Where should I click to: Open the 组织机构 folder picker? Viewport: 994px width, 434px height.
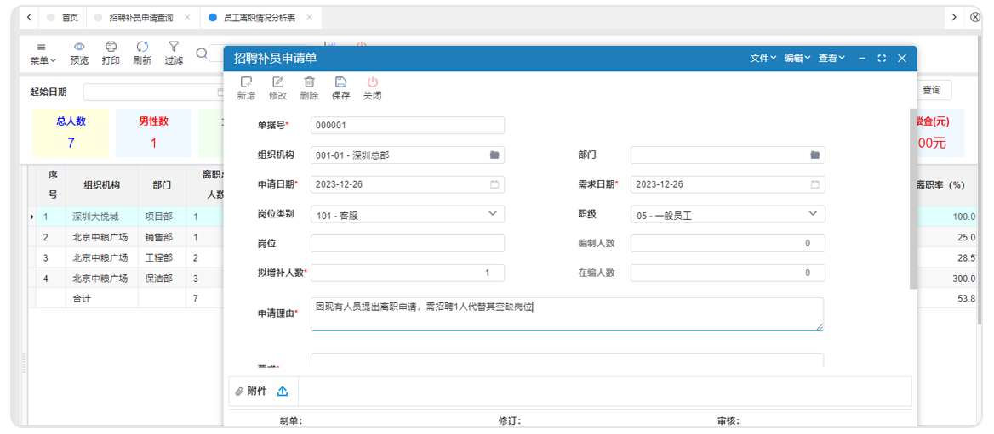point(494,155)
